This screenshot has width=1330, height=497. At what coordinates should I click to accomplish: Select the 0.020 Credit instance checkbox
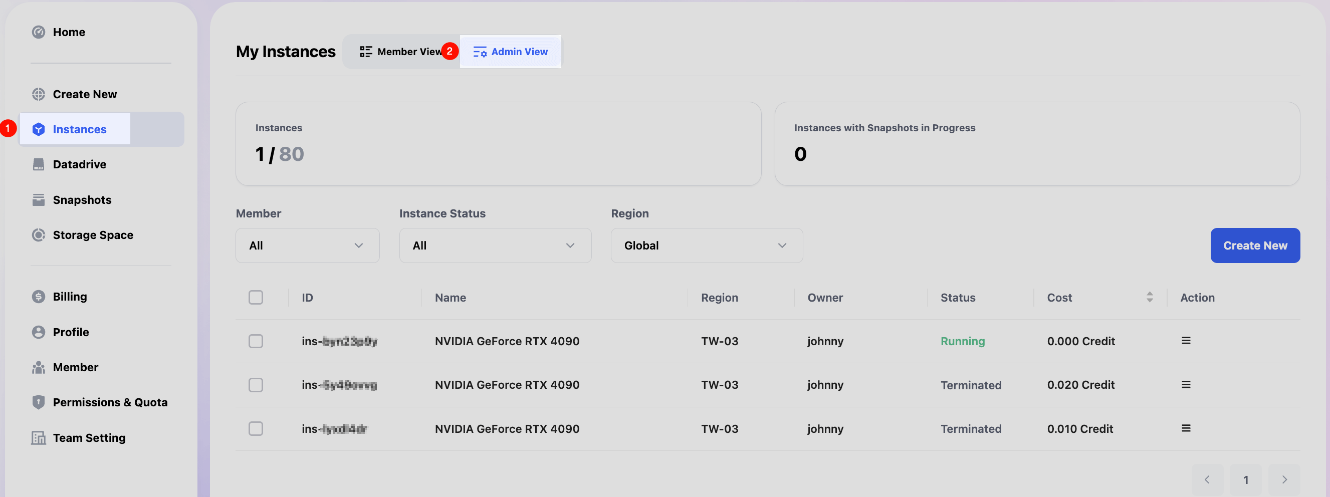pos(256,385)
